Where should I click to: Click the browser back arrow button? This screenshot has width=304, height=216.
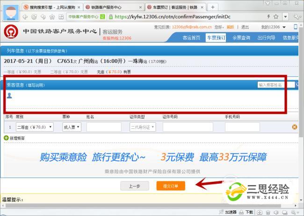tap(25, 17)
